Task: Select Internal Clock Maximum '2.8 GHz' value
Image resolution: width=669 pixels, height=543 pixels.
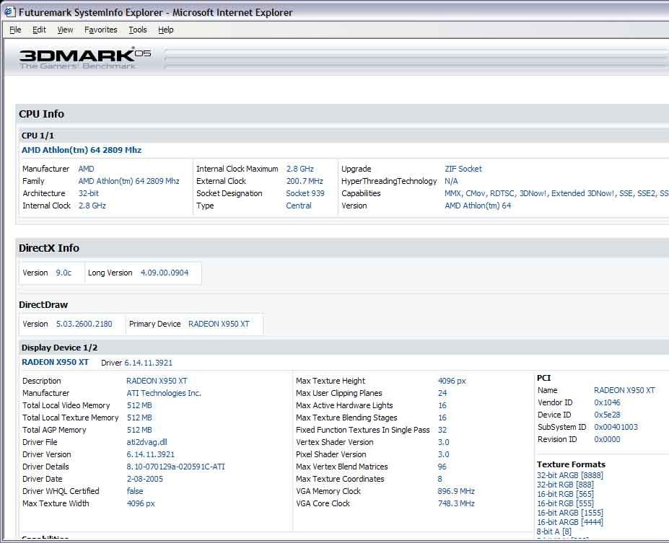Action: coord(300,169)
